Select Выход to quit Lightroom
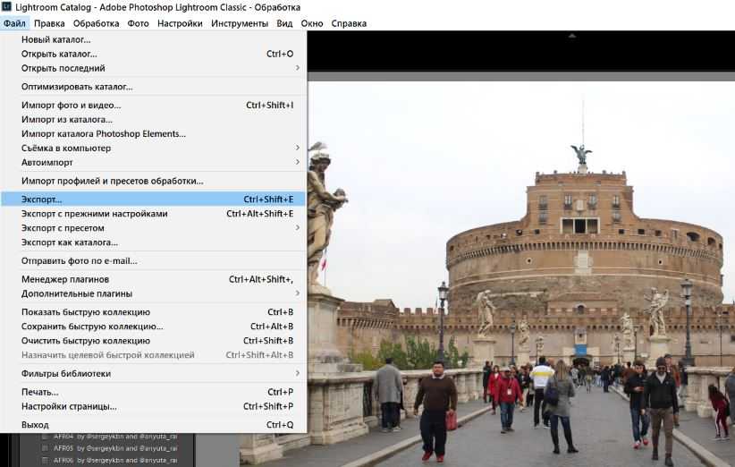The height and width of the screenshot is (467, 735). coord(36,425)
